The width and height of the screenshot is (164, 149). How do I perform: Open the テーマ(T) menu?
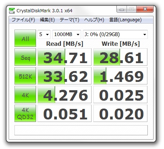70,20
